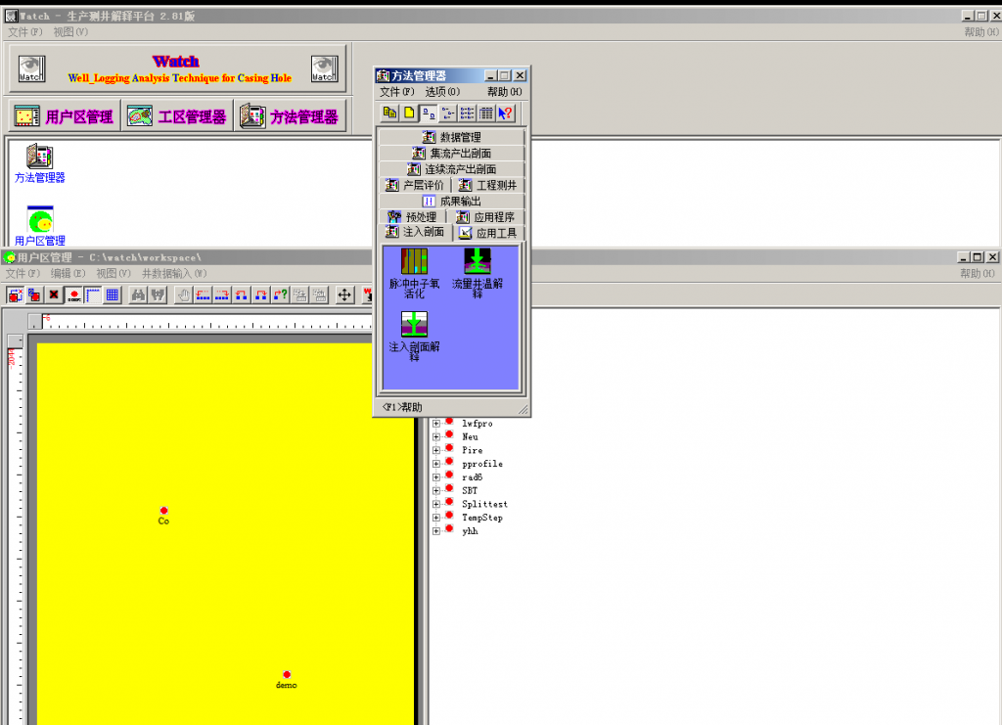Launch the 注入剖面解释 method icon

[x=414, y=336]
